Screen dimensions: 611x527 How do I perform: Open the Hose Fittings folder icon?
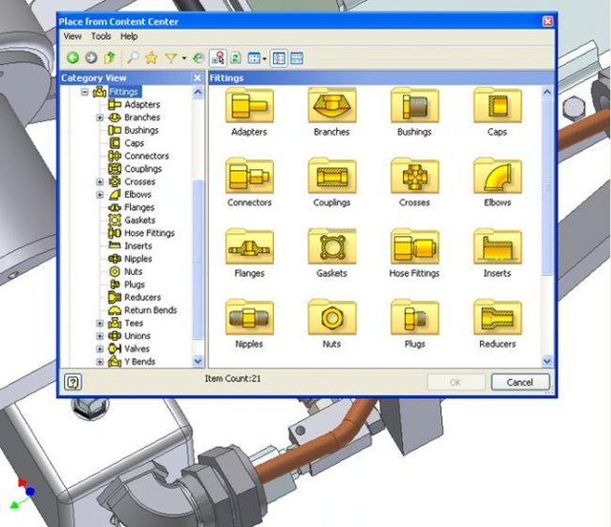[414, 246]
